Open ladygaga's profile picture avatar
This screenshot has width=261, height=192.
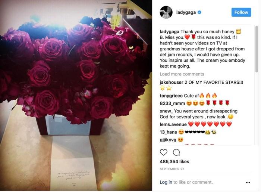click(x=166, y=12)
